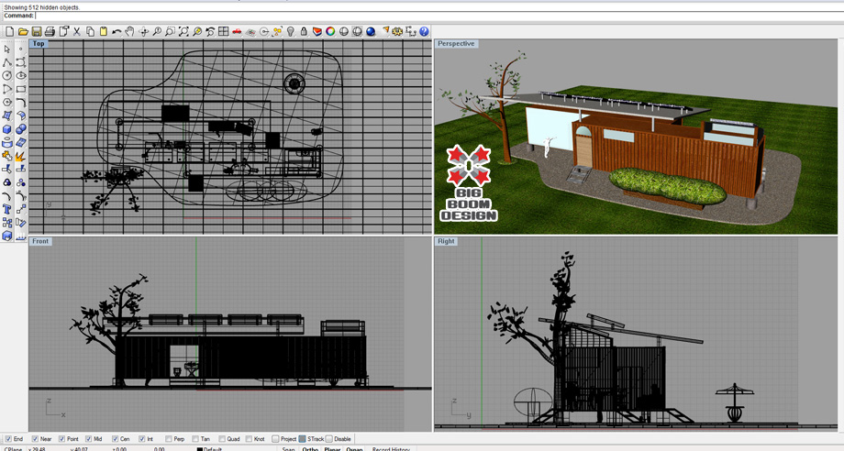Select the Pan hand tool

pyautogui.click(x=130, y=32)
